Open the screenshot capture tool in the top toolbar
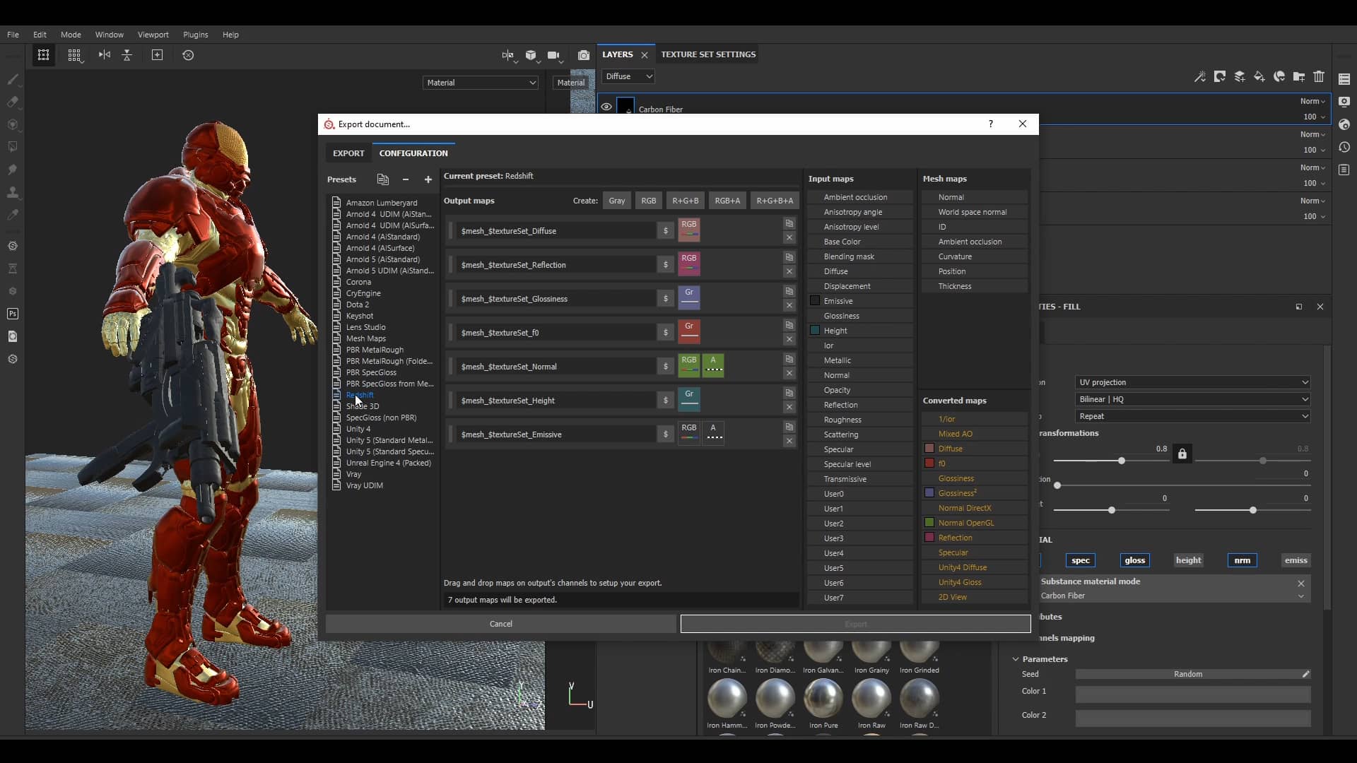This screenshot has width=1357, height=763. click(x=584, y=55)
